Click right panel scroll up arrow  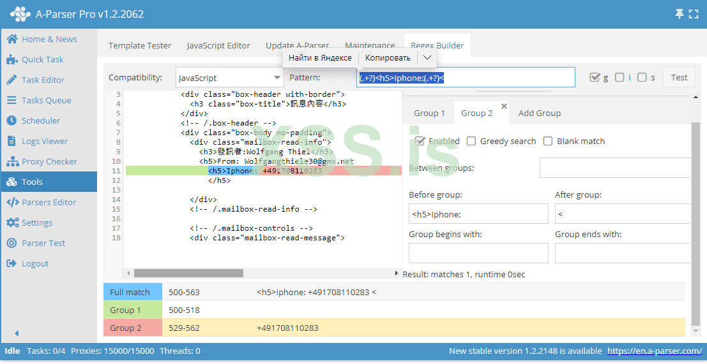click(696, 97)
